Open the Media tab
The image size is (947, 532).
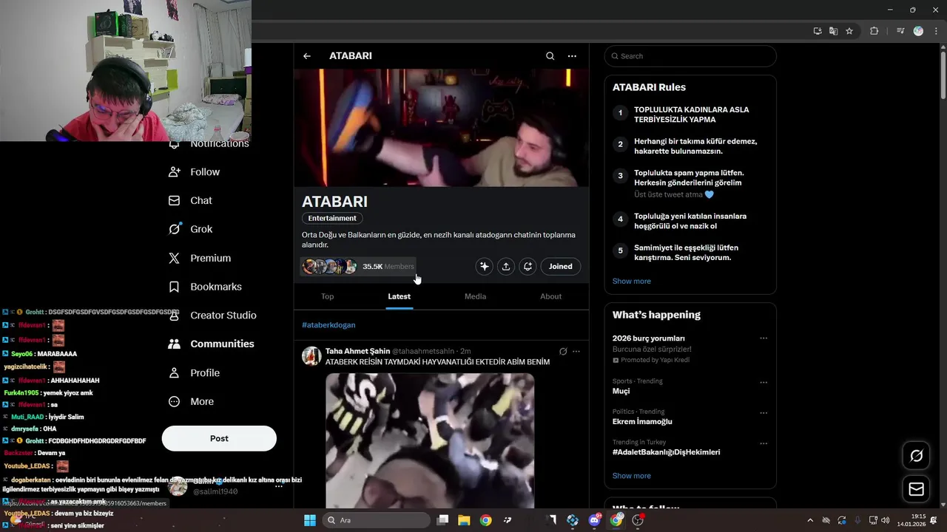pos(475,296)
